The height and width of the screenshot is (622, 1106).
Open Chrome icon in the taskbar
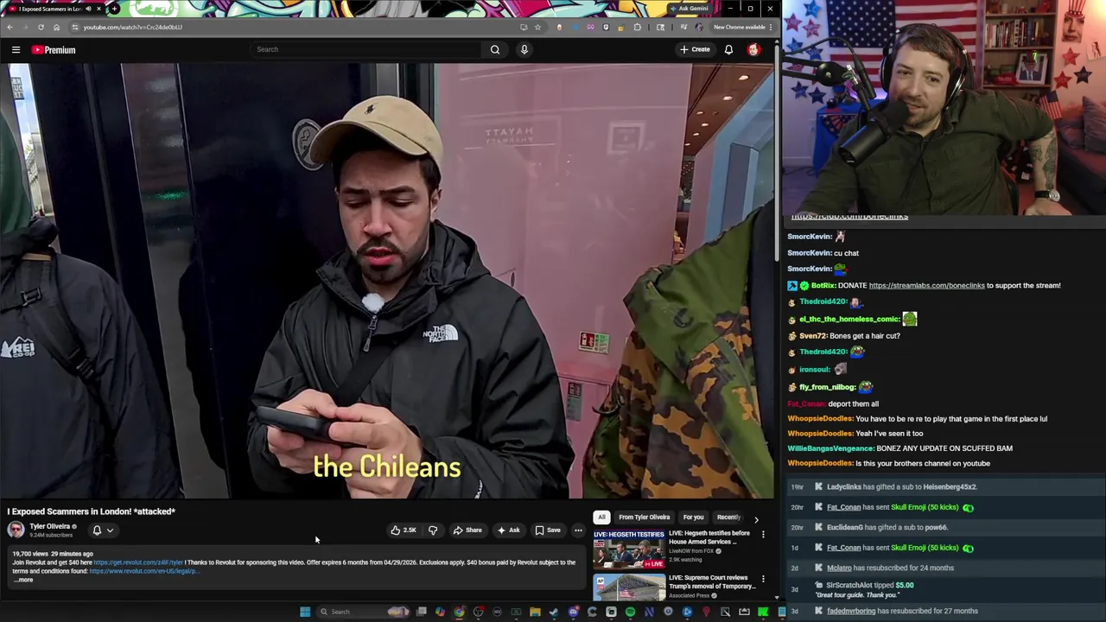point(459,612)
